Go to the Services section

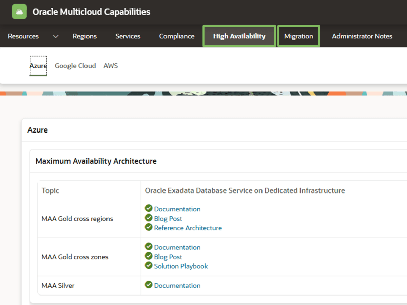(x=128, y=36)
